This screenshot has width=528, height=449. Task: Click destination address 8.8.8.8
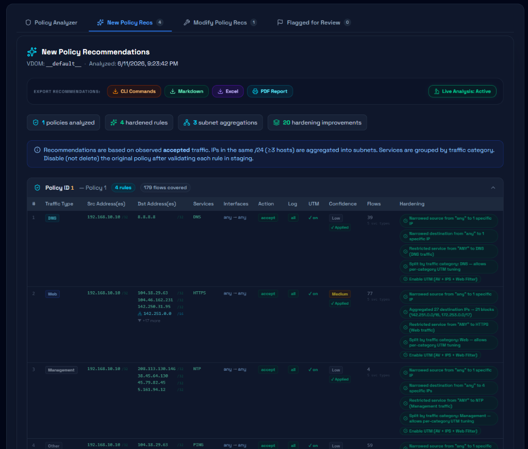click(x=146, y=217)
